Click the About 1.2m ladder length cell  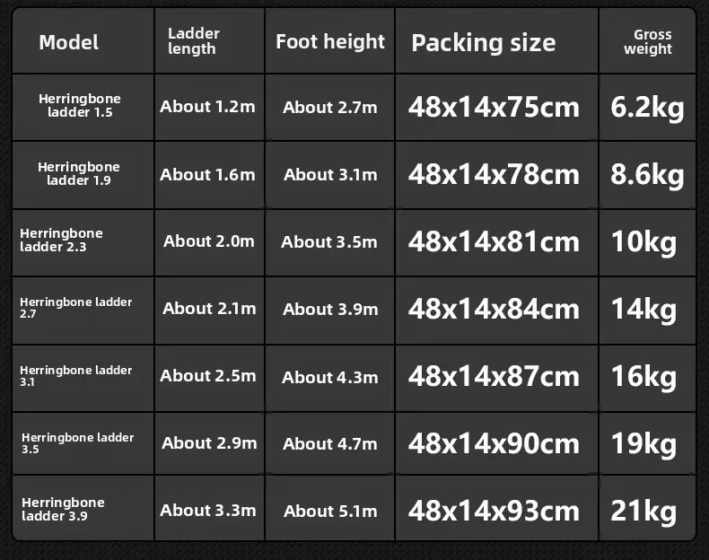coord(210,107)
